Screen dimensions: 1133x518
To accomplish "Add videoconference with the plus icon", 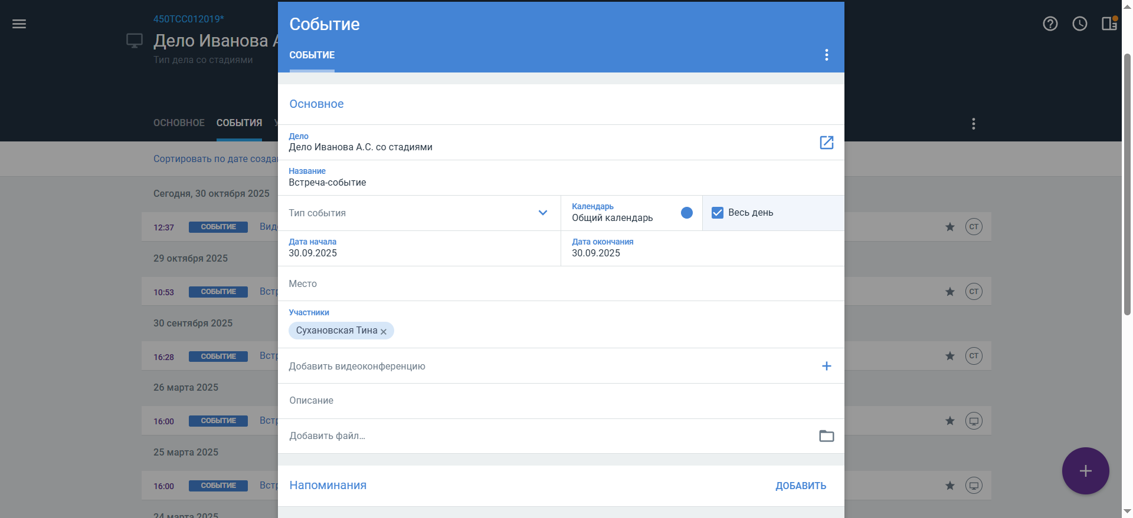I will pos(826,366).
